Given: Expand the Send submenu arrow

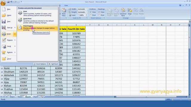Looking at the screenshot, I should click(x=15, y=46).
